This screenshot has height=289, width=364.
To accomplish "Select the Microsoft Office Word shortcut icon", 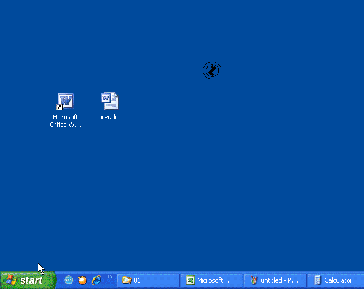I will (x=65, y=101).
